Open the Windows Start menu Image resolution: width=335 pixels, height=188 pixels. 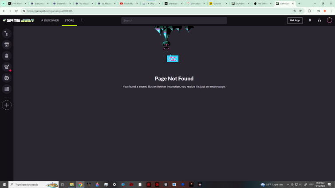pyautogui.click(x=4, y=184)
